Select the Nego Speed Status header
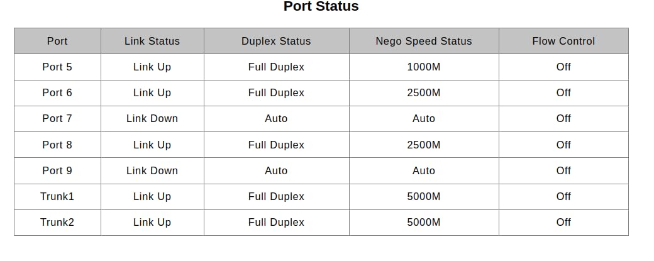Image resolution: width=654 pixels, height=261 pixels. pos(424,42)
